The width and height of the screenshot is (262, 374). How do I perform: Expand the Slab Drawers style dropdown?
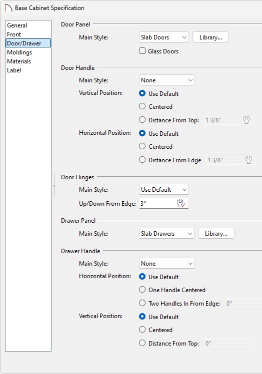click(x=166, y=233)
